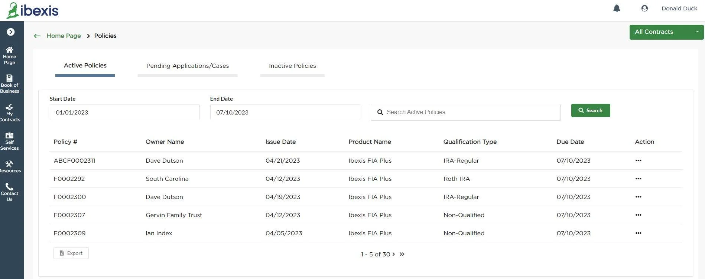This screenshot has height=279, width=705.
Task: Open Contact Us in sidebar
Action: point(10,192)
